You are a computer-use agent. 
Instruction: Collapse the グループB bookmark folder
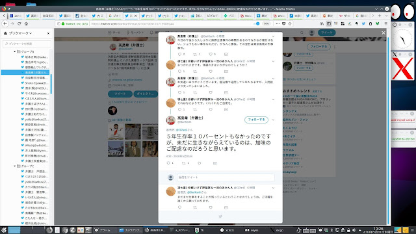[x=14, y=51]
